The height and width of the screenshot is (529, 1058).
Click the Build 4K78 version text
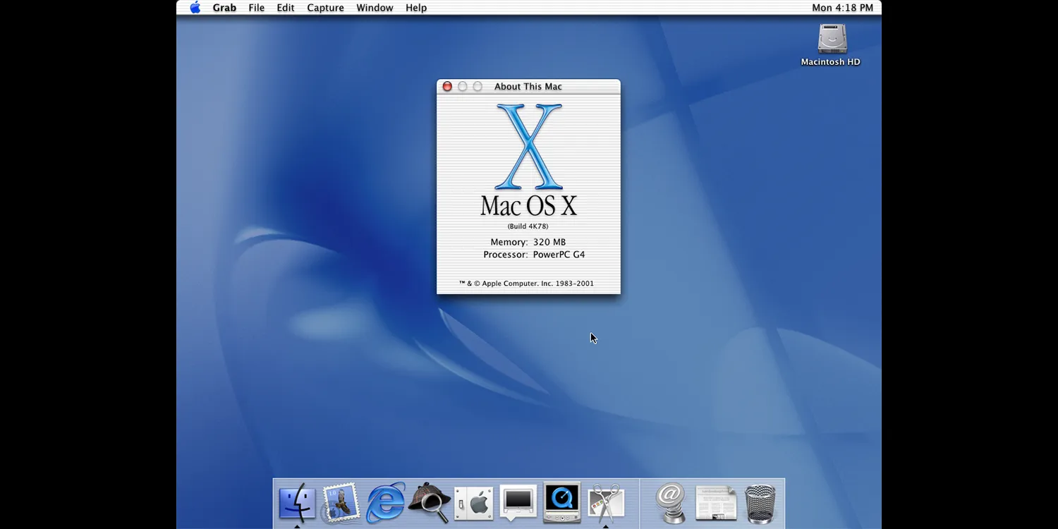pyautogui.click(x=528, y=226)
